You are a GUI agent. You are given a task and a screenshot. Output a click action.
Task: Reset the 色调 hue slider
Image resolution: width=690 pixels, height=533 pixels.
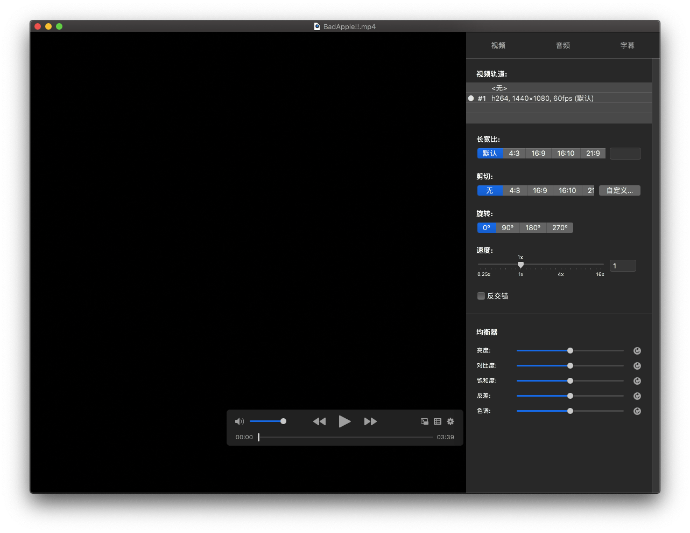point(637,411)
